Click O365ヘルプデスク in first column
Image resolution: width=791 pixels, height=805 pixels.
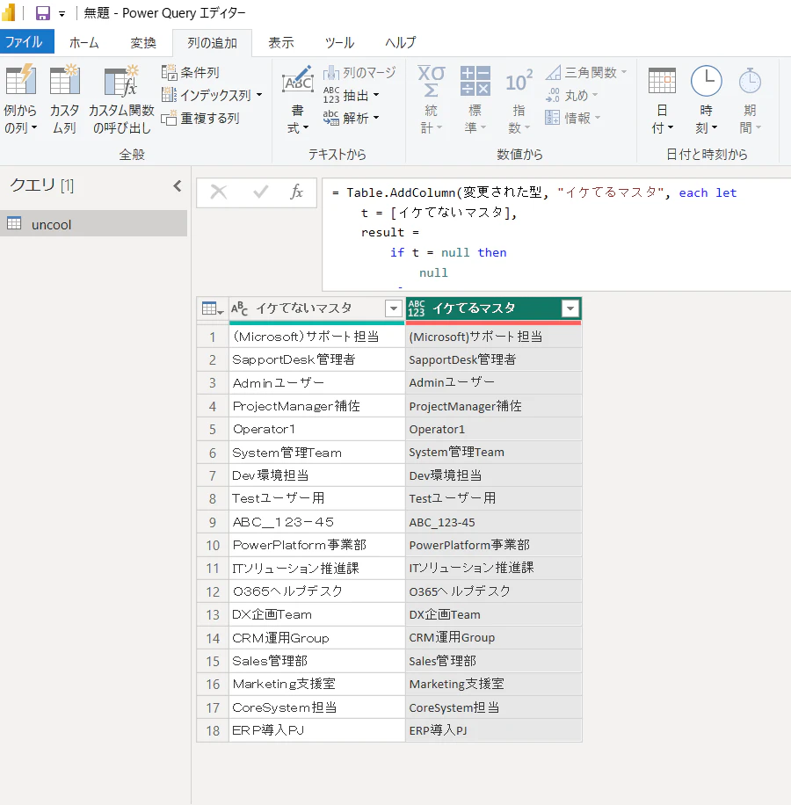[316, 591]
